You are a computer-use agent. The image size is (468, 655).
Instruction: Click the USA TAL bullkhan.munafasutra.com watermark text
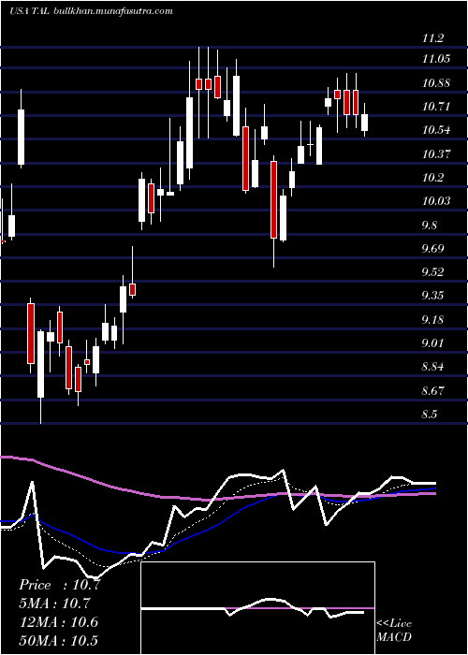(91, 11)
